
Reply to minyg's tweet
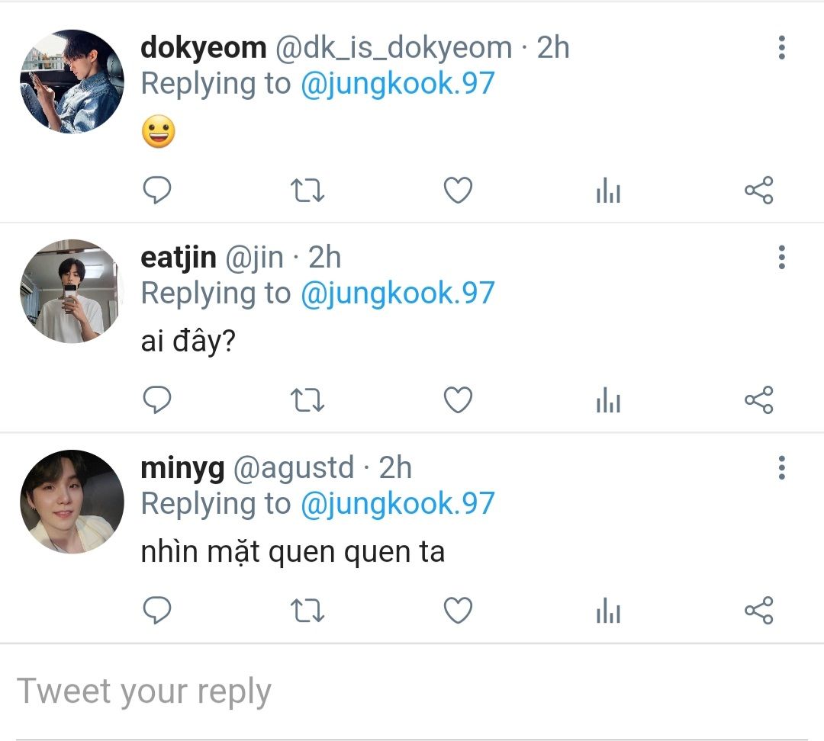point(157,610)
